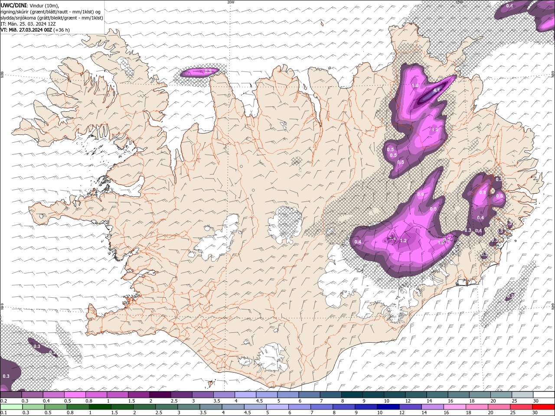Click the '0.2' label in upper legend row
The image size is (555, 416).
point(4,401)
